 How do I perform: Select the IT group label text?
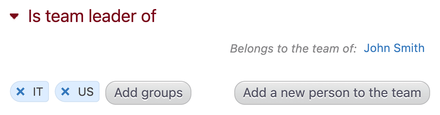[38, 92]
